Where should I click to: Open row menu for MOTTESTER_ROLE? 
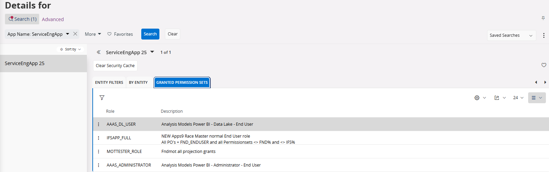tap(99, 152)
